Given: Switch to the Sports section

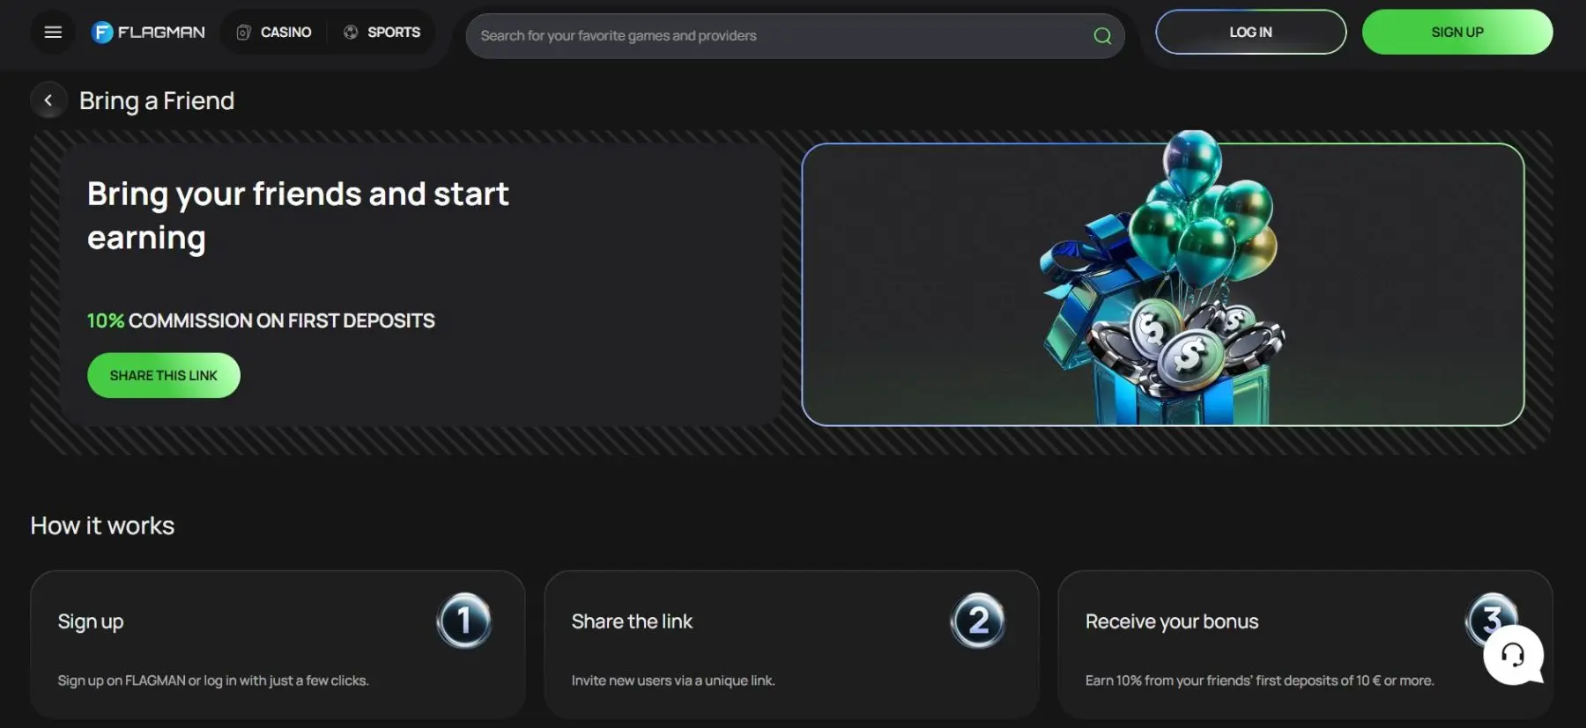Looking at the screenshot, I should pyautogui.click(x=382, y=33).
